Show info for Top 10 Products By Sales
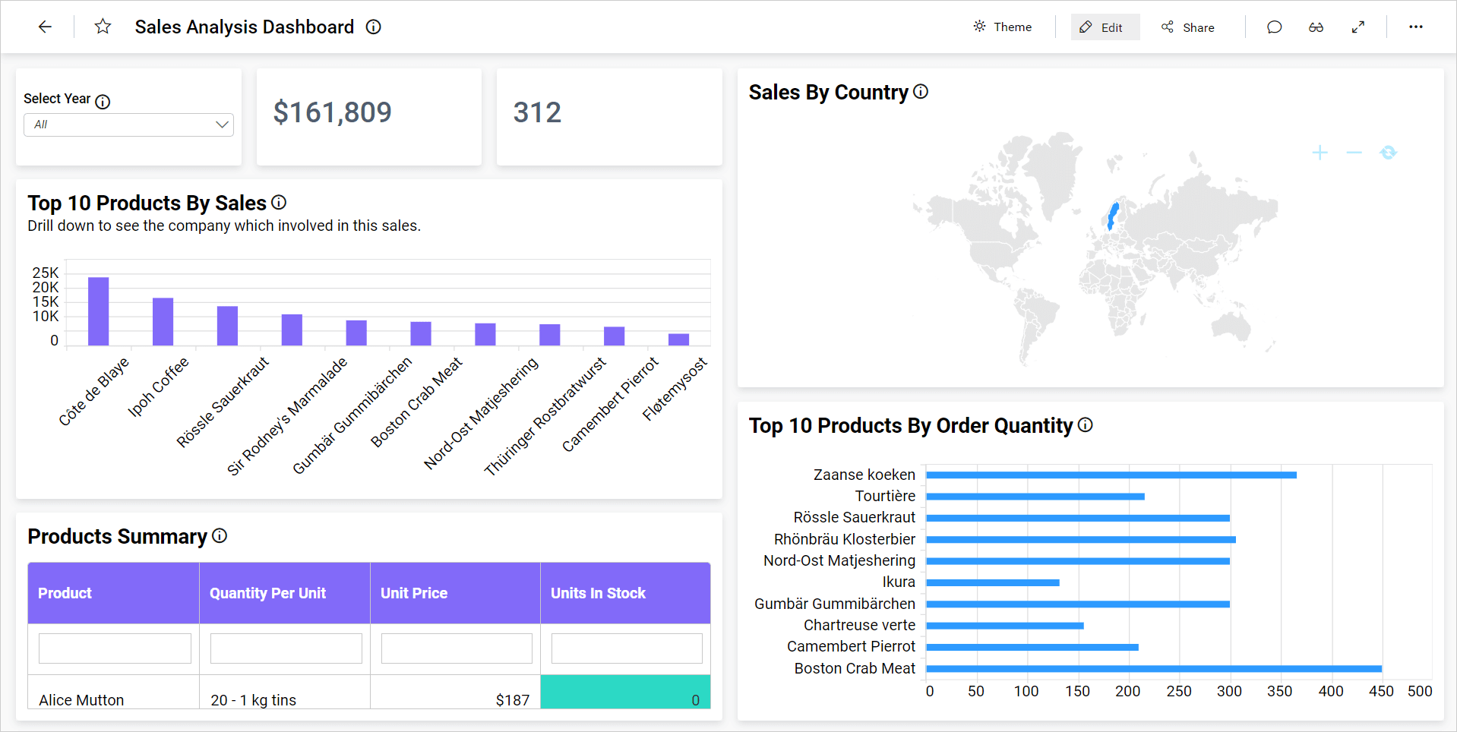The height and width of the screenshot is (732, 1457). click(279, 202)
